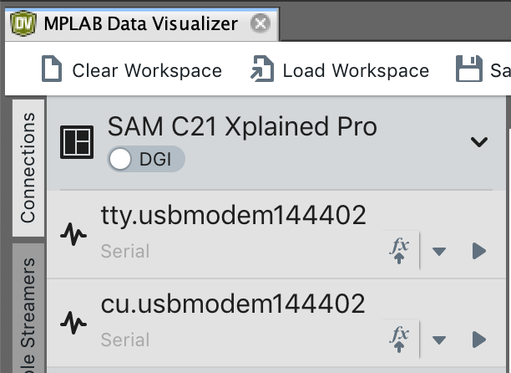Click the Clear Workspace button
This screenshot has height=373, width=511.
132,70
